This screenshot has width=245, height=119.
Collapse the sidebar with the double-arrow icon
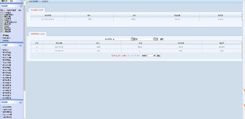tap(21, 1)
